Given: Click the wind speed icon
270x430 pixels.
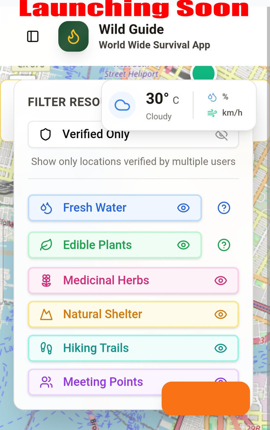Looking at the screenshot, I should [x=212, y=113].
